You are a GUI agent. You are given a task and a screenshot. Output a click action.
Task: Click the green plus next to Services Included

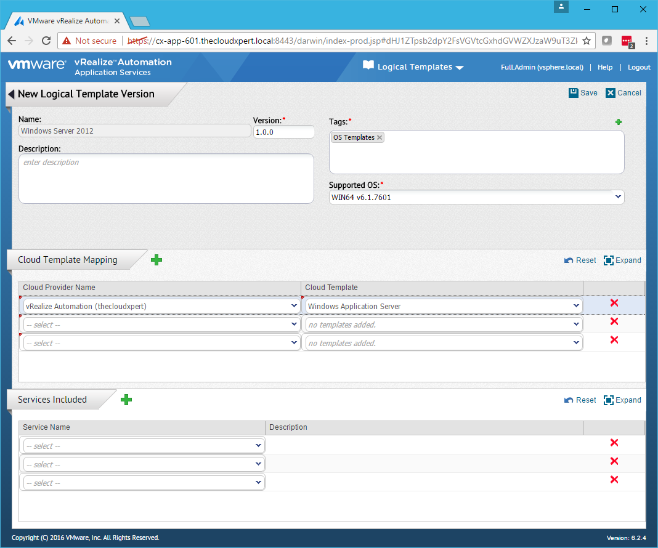click(126, 400)
